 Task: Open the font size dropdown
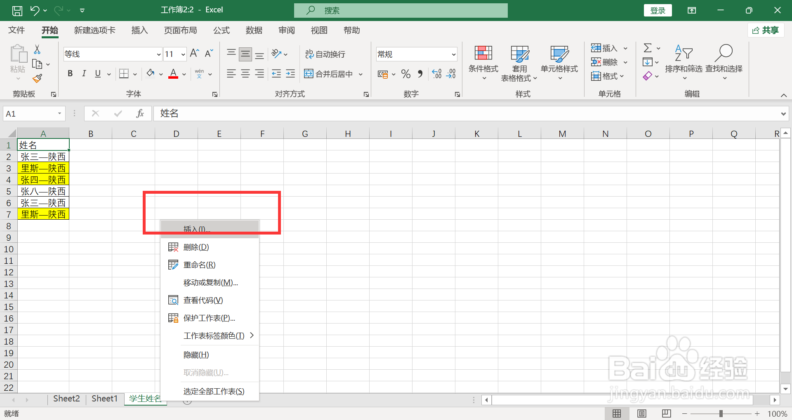tap(183, 54)
